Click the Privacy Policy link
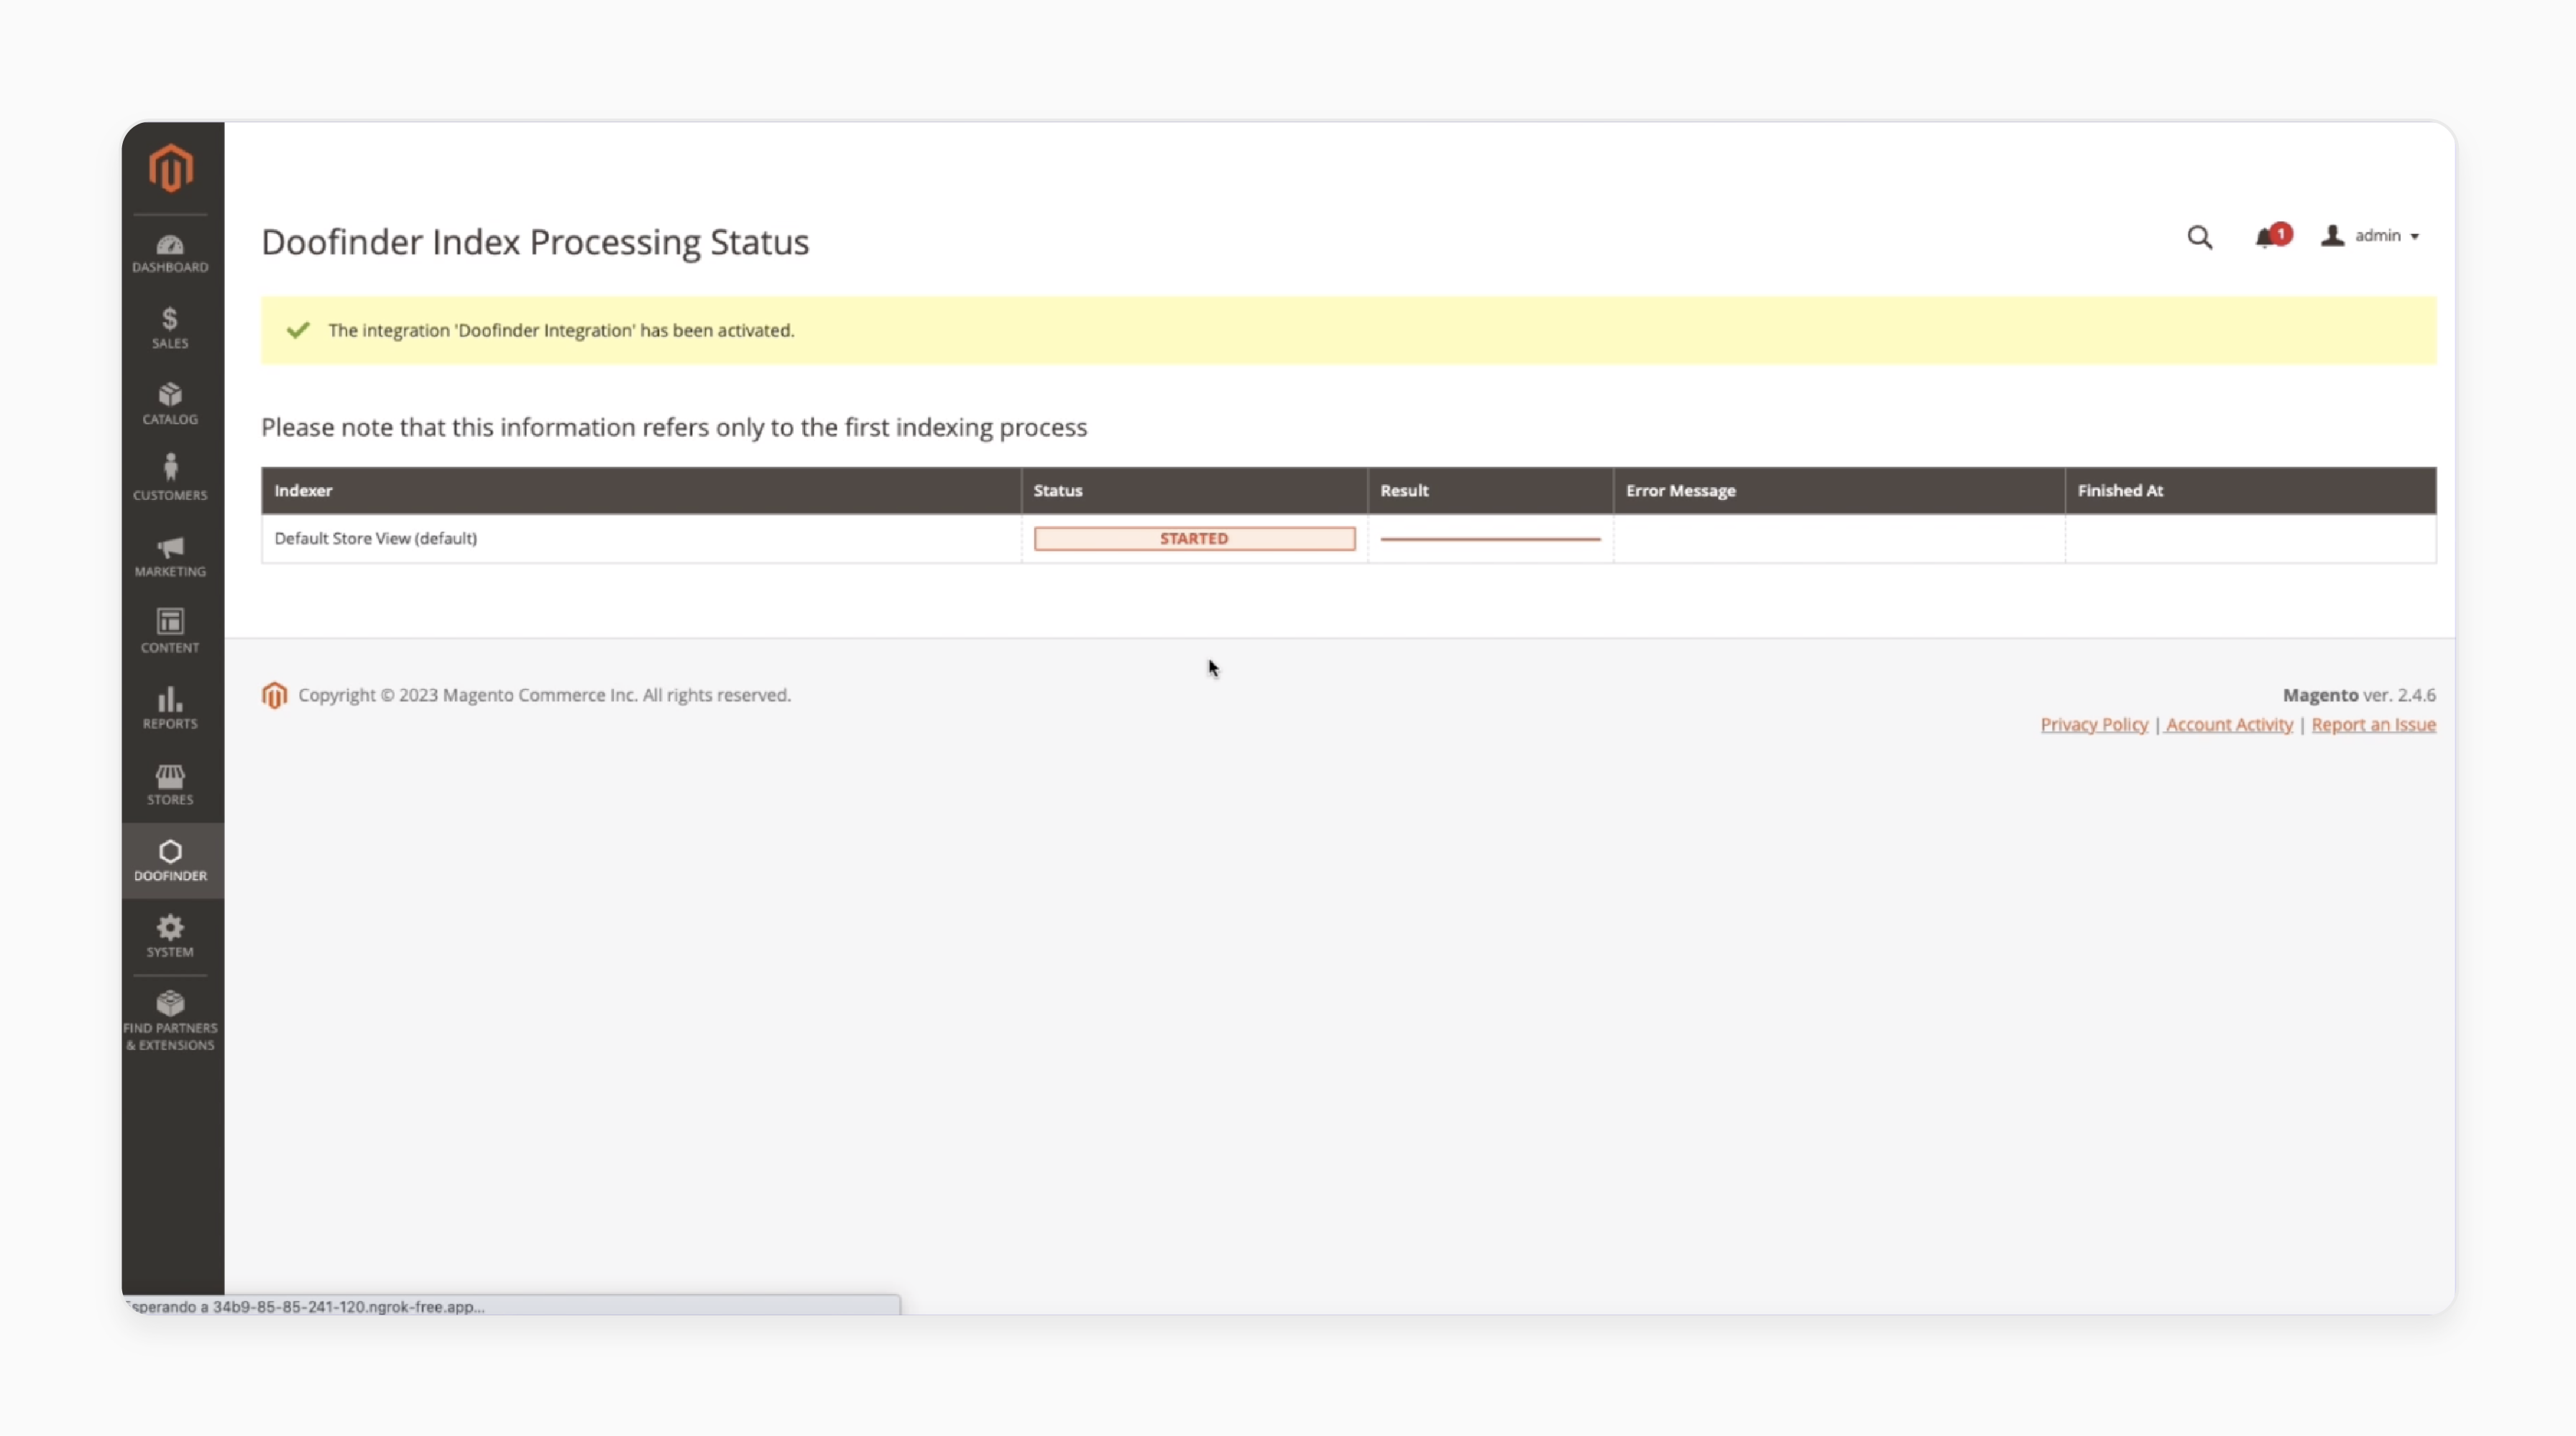The image size is (2576, 1436). tap(2094, 725)
